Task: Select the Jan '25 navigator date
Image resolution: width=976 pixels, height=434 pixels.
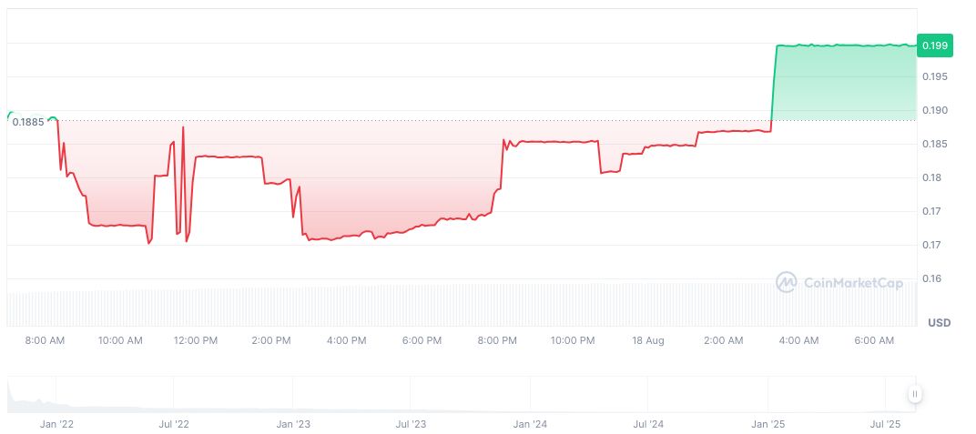Action: [768, 424]
